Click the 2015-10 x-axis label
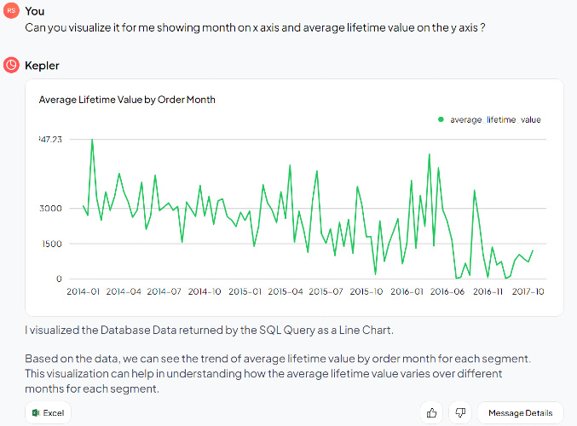The image size is (577, 426). (366, 291)
